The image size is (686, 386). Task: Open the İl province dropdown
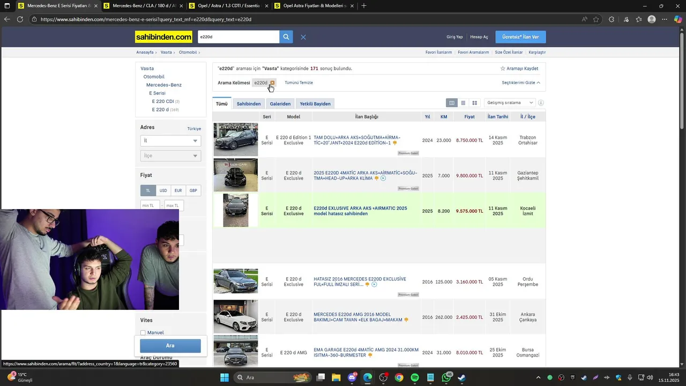(170, 140)
